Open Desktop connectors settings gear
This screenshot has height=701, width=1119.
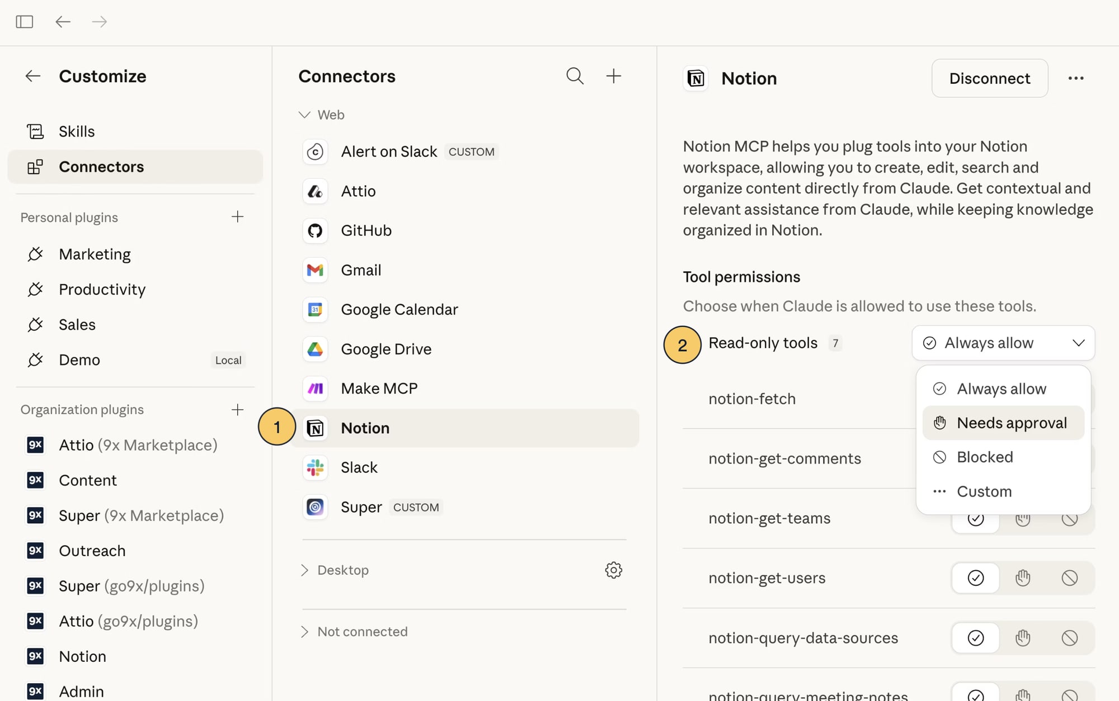[x=614, y=570]
